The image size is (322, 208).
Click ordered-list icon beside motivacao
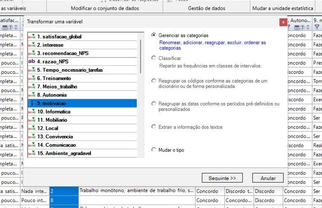(x=32, y=103)
